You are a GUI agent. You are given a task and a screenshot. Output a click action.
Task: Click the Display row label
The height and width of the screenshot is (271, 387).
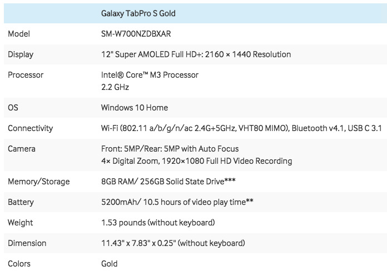[21, 54]
